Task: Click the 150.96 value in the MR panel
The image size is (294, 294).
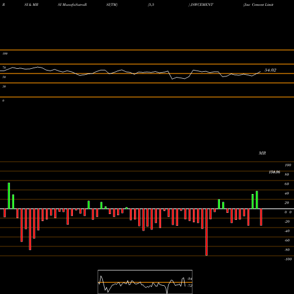Action: point(275,172)
